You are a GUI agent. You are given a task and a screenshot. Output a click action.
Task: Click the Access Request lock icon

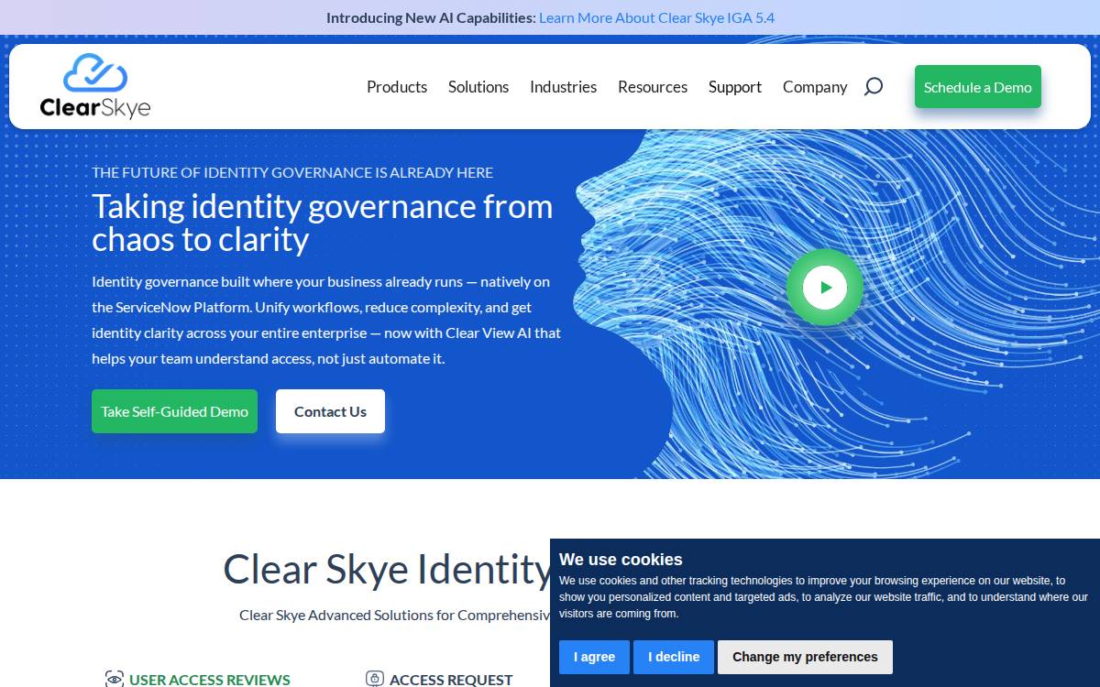pyautogui.click(x=374, y=679)
